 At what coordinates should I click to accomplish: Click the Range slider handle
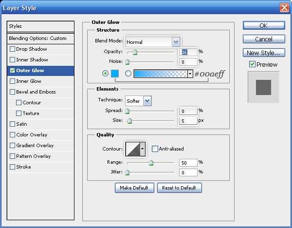point(151,163)
